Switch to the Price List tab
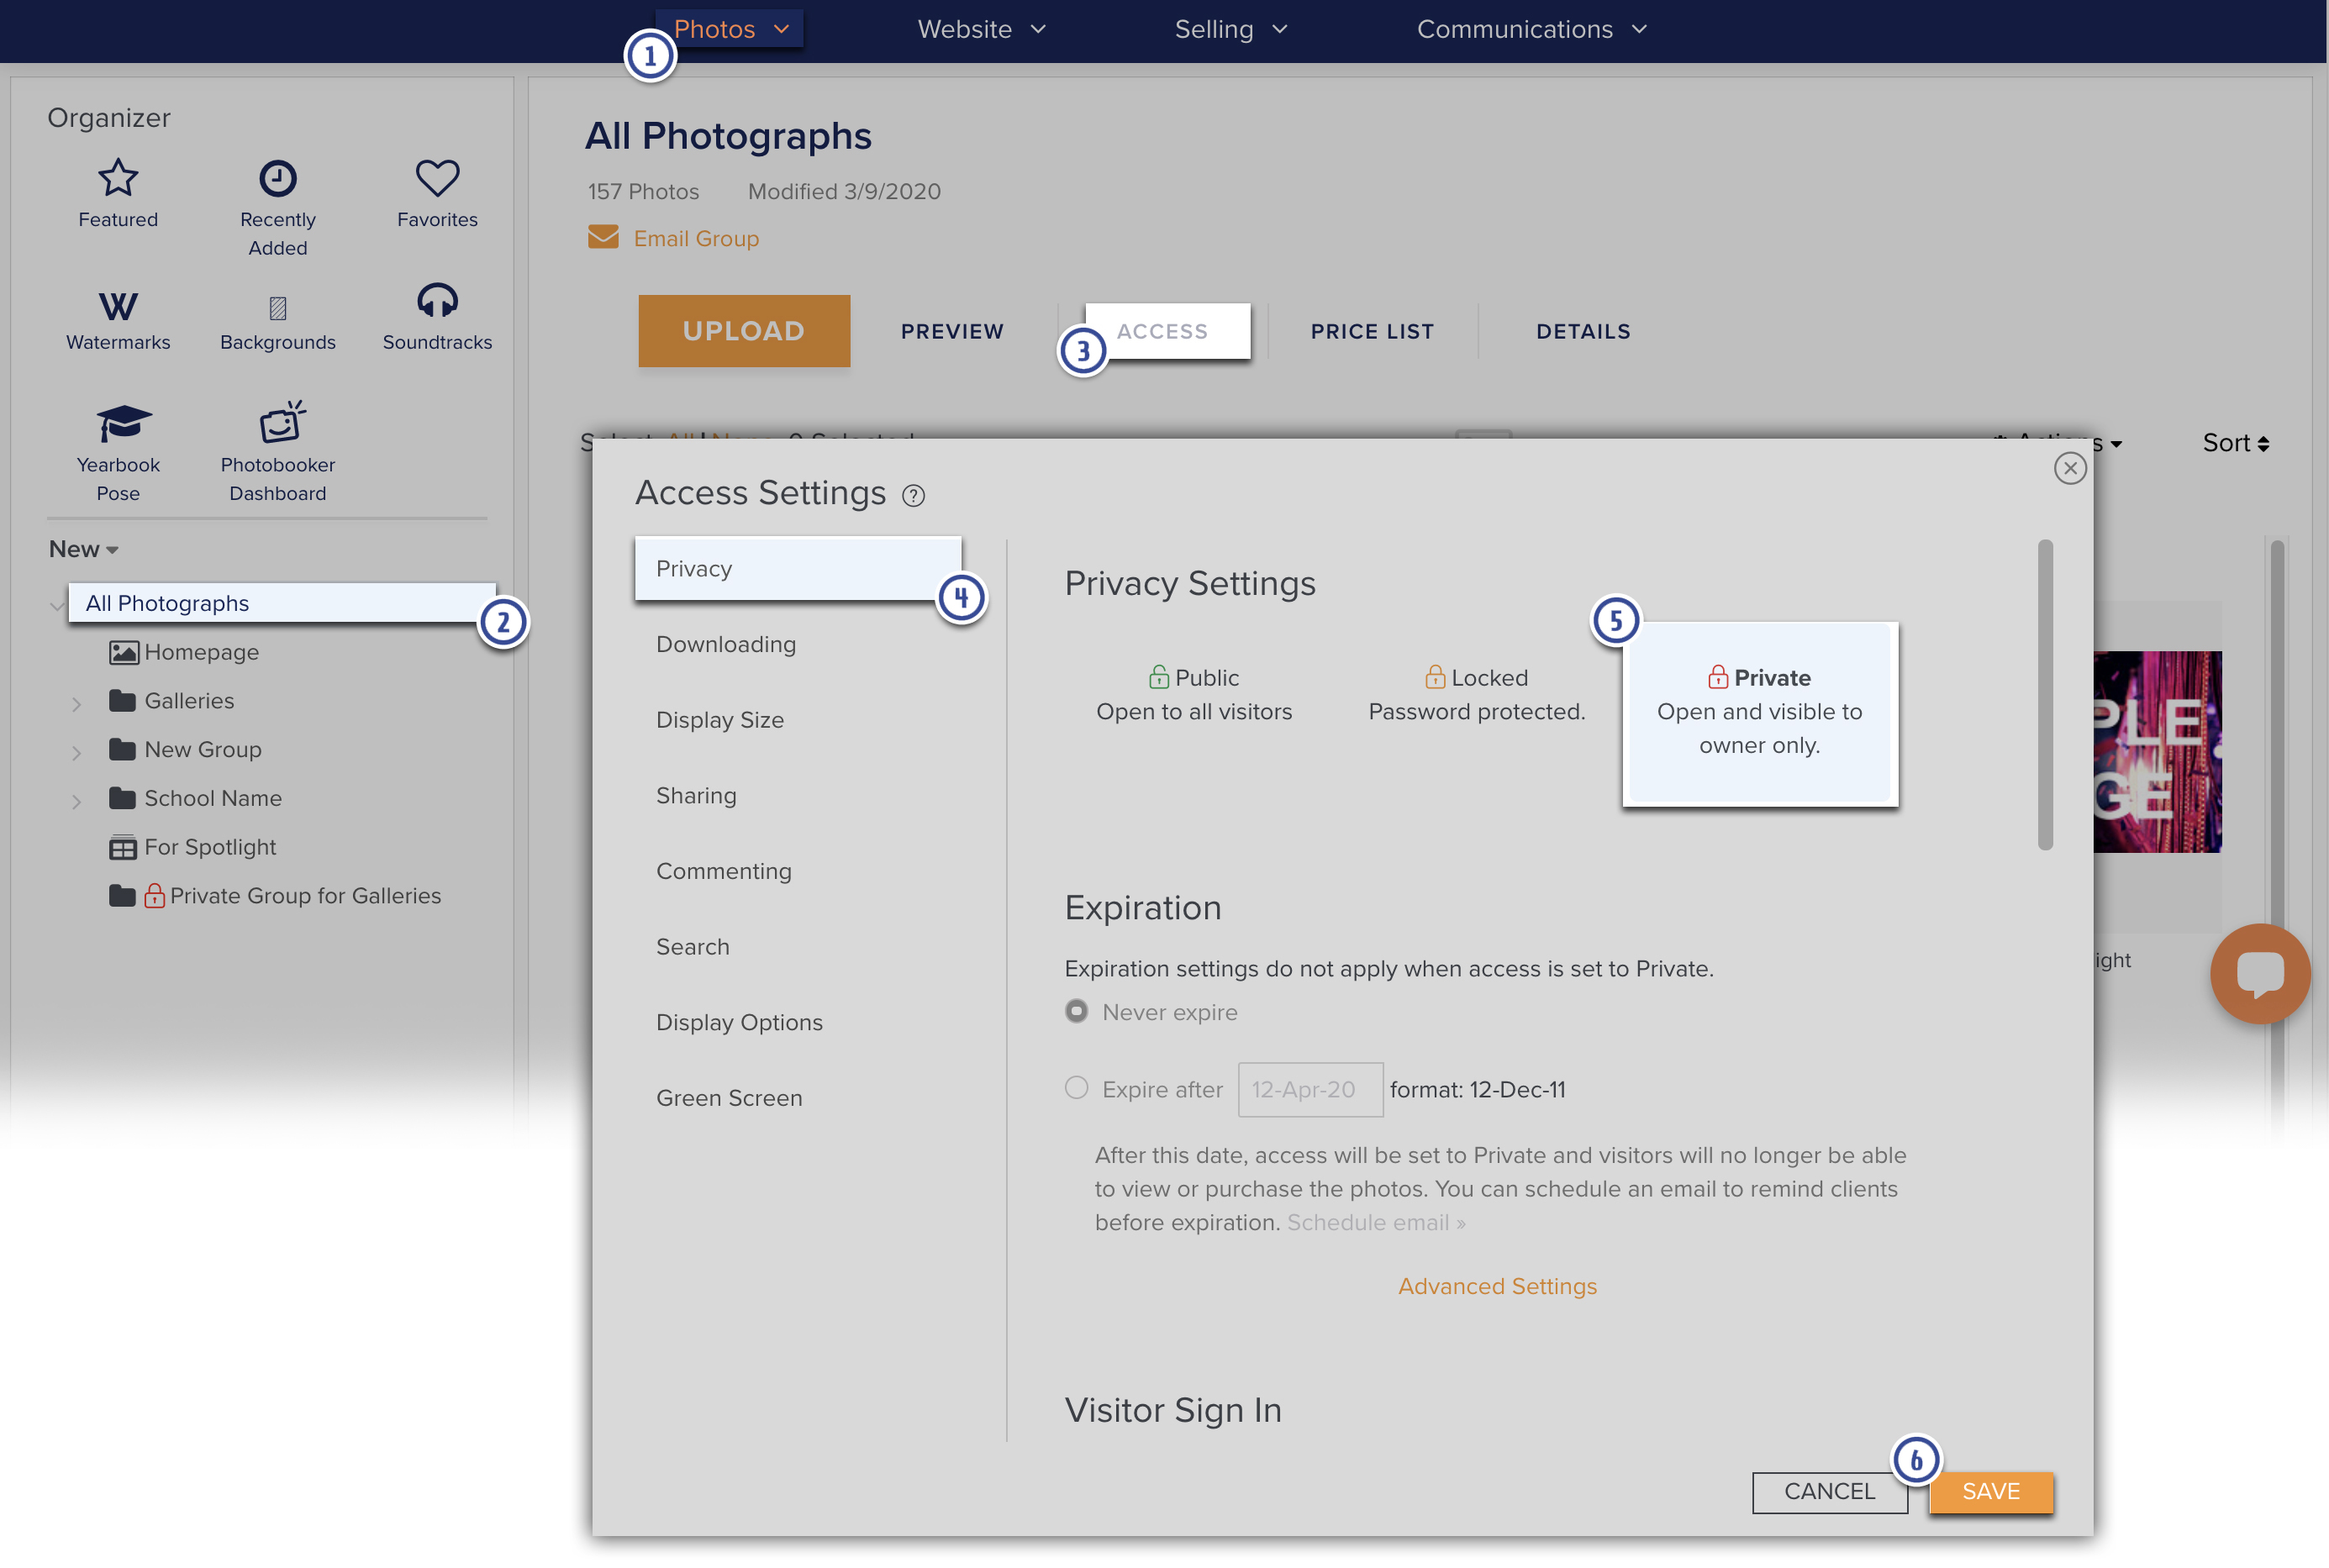Image resolution: width=2329 pixels, height=1568 pixels. coord(1372,331)
